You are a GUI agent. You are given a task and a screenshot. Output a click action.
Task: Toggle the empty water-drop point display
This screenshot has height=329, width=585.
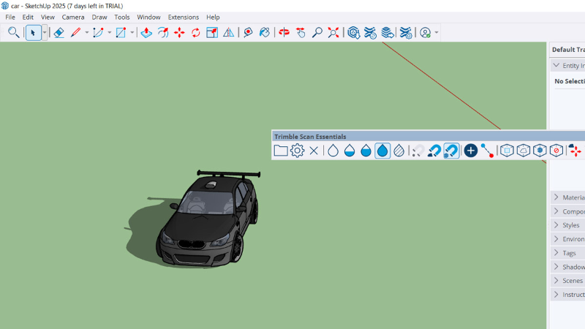(333, 151)
